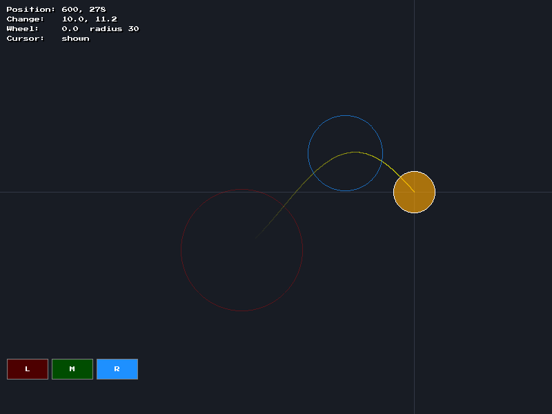Click the "radius 30" readout
This screenshot has width=552, height=414.
(x=115, y=29)
